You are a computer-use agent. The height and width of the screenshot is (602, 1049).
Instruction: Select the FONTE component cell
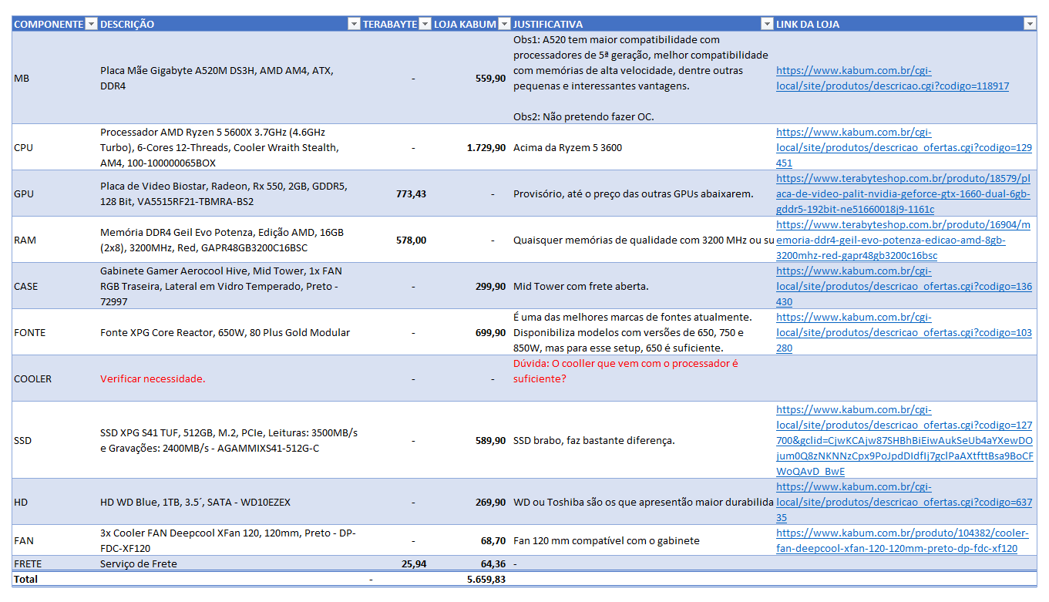pyautogui.click(x=55, y=332)
